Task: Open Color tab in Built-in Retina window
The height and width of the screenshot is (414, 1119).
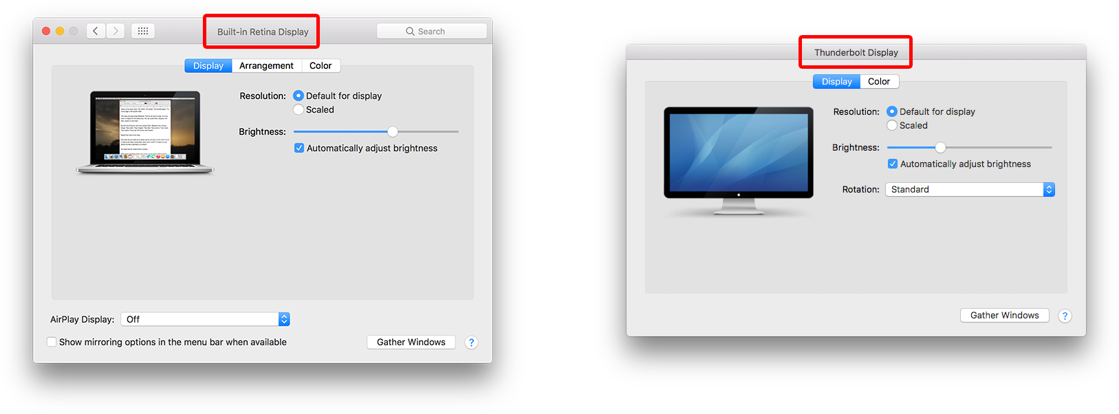Action: (321, 66)
